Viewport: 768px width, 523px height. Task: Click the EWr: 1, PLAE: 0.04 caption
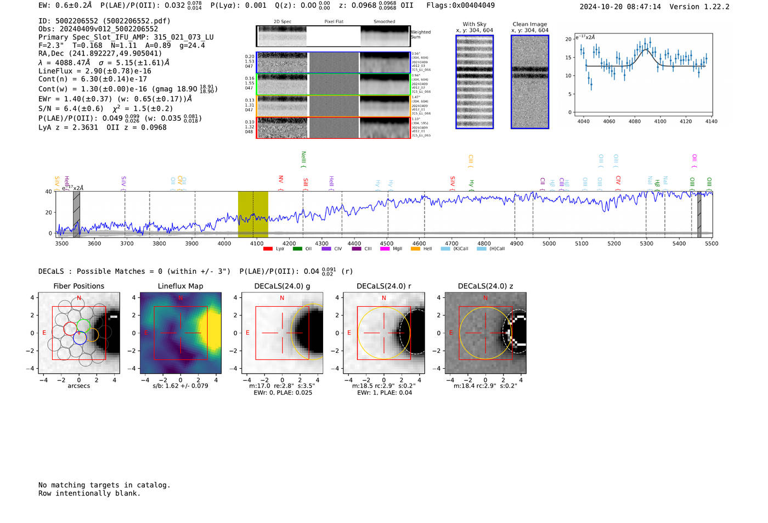click(x=384, y=392)
